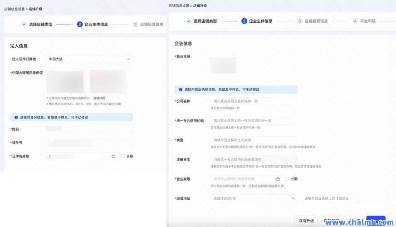Image resolution: width=396 pixels, height=227 pixels.
Task: Click 营业执照 uploaded image thumbnail
Action: tap(224, 65)
